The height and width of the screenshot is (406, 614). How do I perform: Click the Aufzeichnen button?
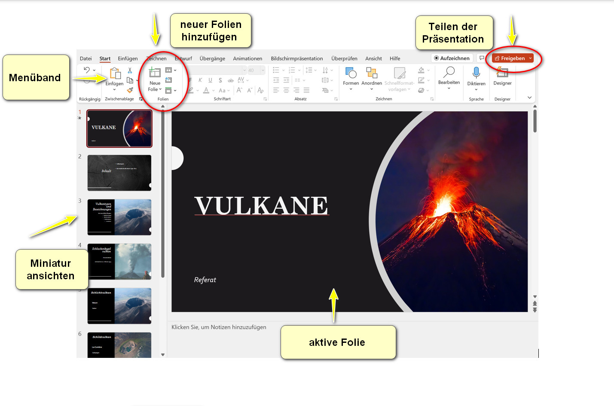(452, 58)
